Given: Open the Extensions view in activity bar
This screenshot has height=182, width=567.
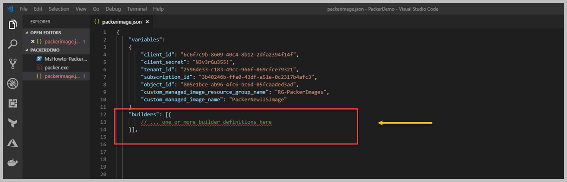Looking at the screenshot, I should click(13, 104).
